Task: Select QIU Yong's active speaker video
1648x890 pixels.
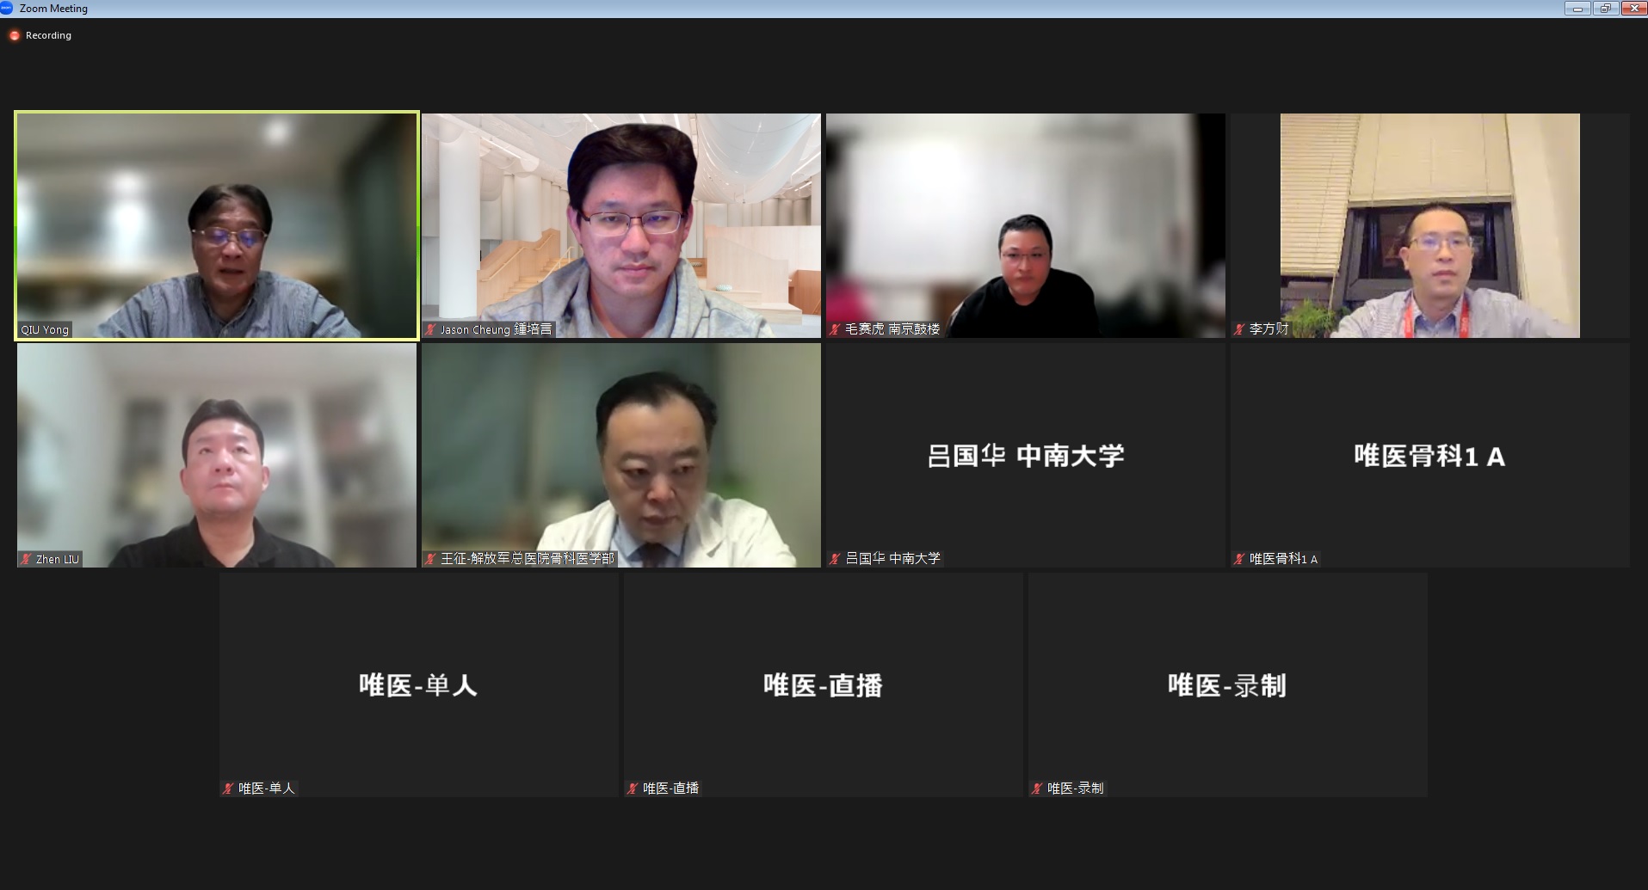Action: (217, 225)
